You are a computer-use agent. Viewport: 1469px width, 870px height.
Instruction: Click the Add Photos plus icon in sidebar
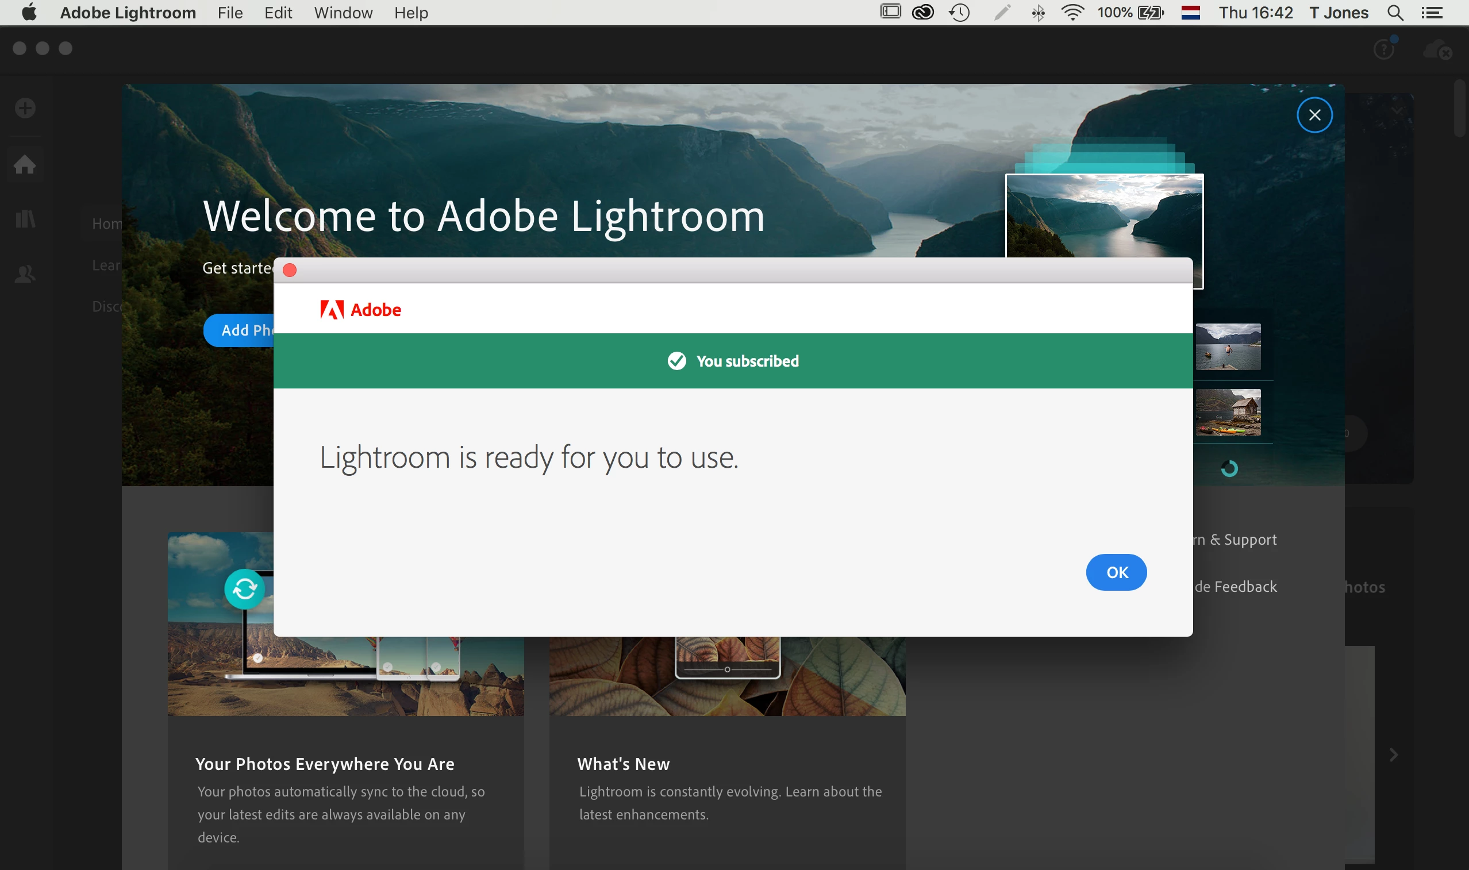(x=25, y=109)
